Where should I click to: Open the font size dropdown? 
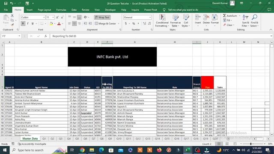[x=53, y=17]
